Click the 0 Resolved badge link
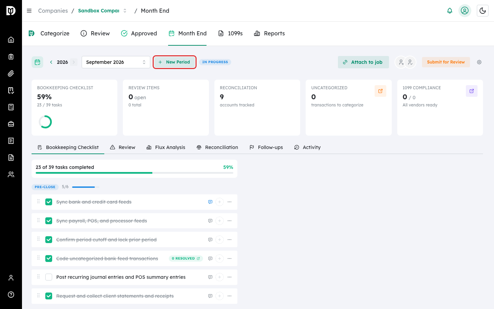 [186, 259]
